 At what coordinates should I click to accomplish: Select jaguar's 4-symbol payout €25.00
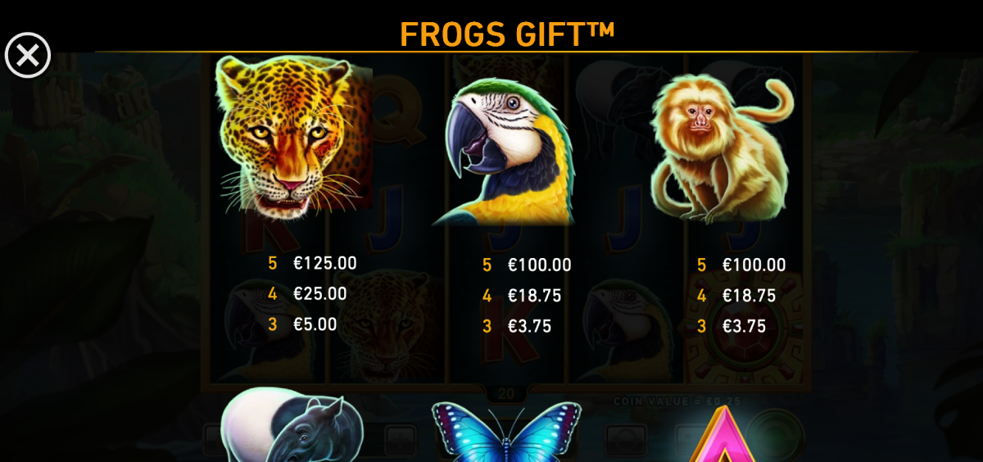(320, 293)
